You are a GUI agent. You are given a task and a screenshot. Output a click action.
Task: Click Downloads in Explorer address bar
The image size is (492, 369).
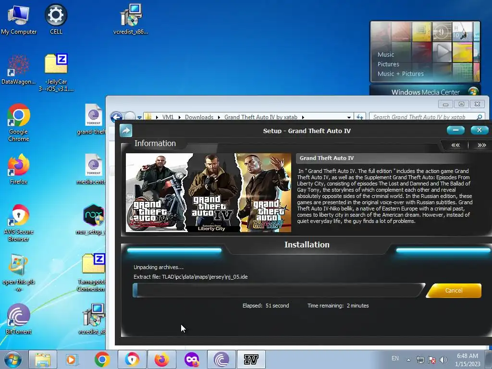click(x=199, y=117)
